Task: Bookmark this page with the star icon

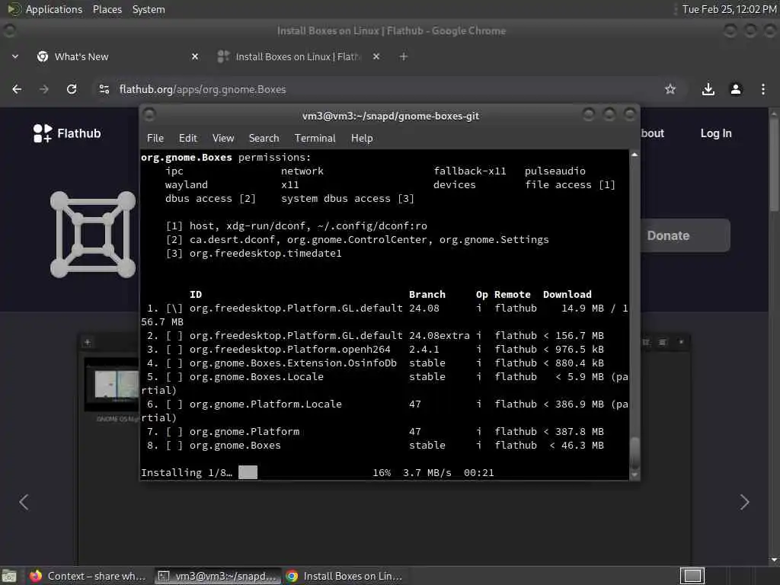Action: pos(670,89)
